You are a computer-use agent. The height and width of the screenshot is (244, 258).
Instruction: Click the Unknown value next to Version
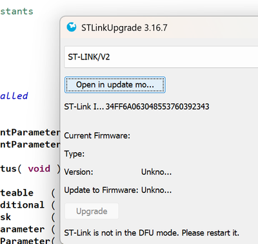pyautogui.click(x=156, y=172)
